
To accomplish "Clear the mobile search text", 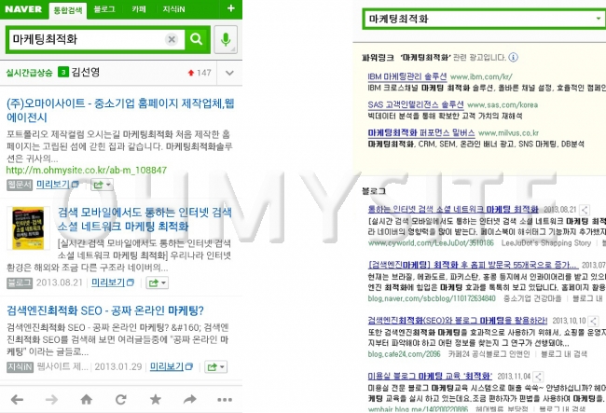I will coord(172,39).
